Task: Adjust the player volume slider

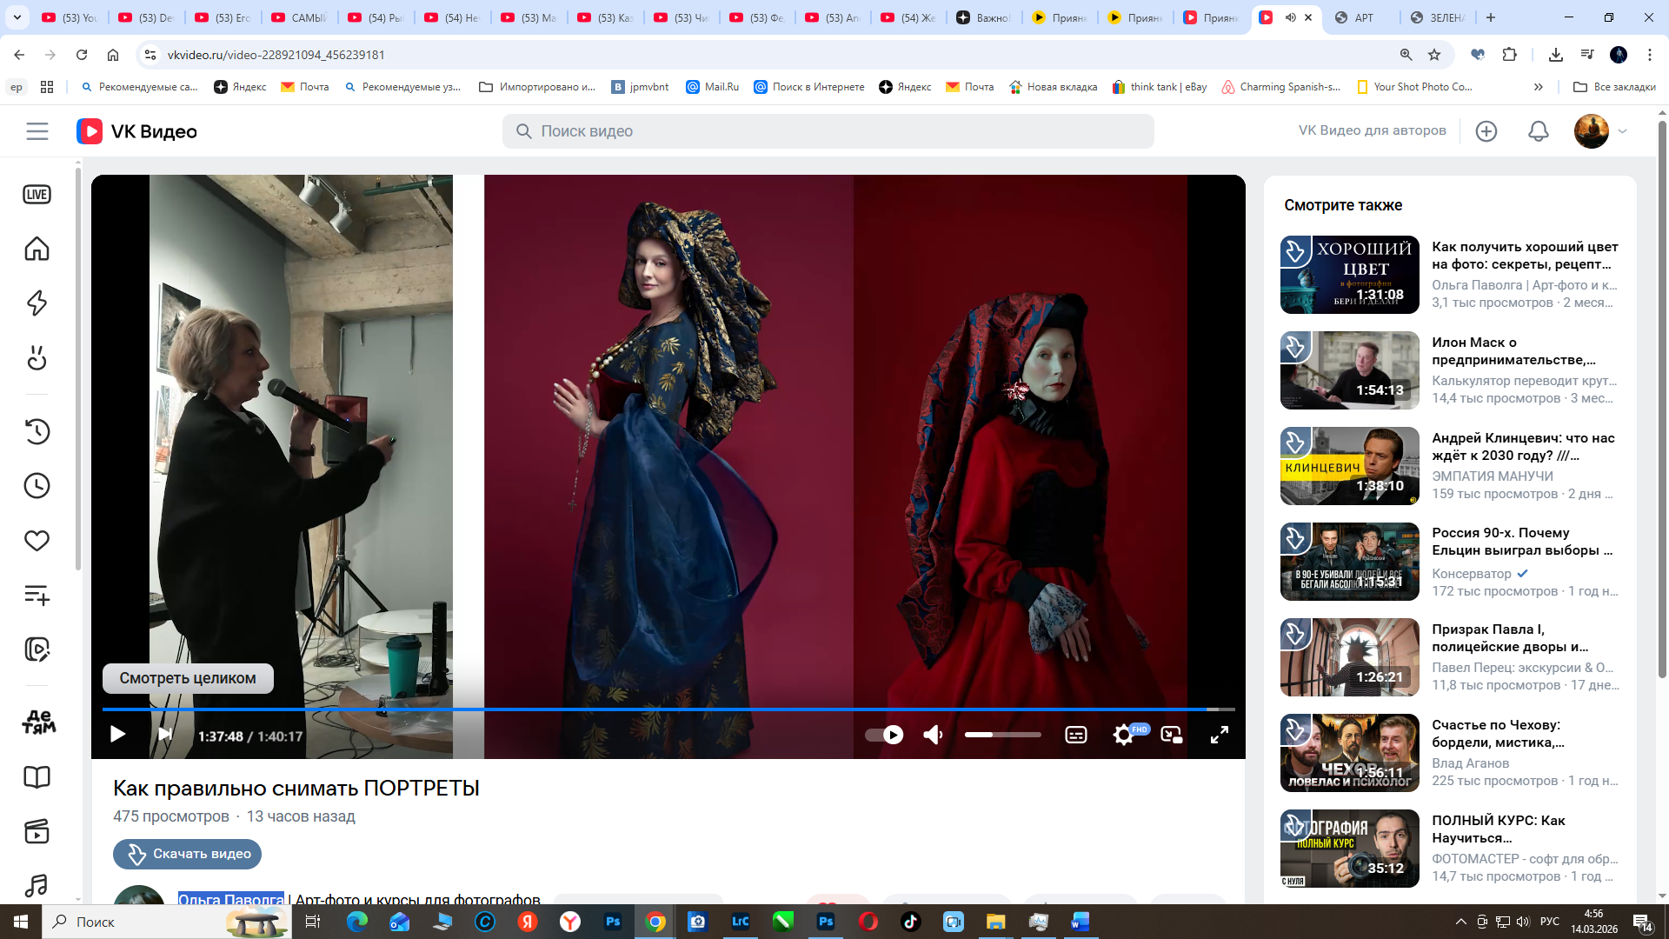Action: click(1001, 736)
